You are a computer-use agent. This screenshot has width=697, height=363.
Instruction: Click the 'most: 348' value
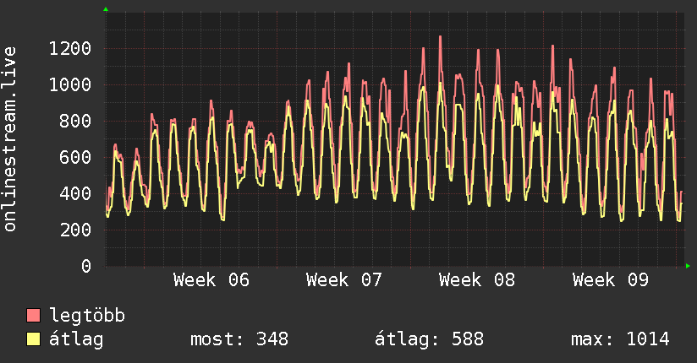(x=239, y=339)
